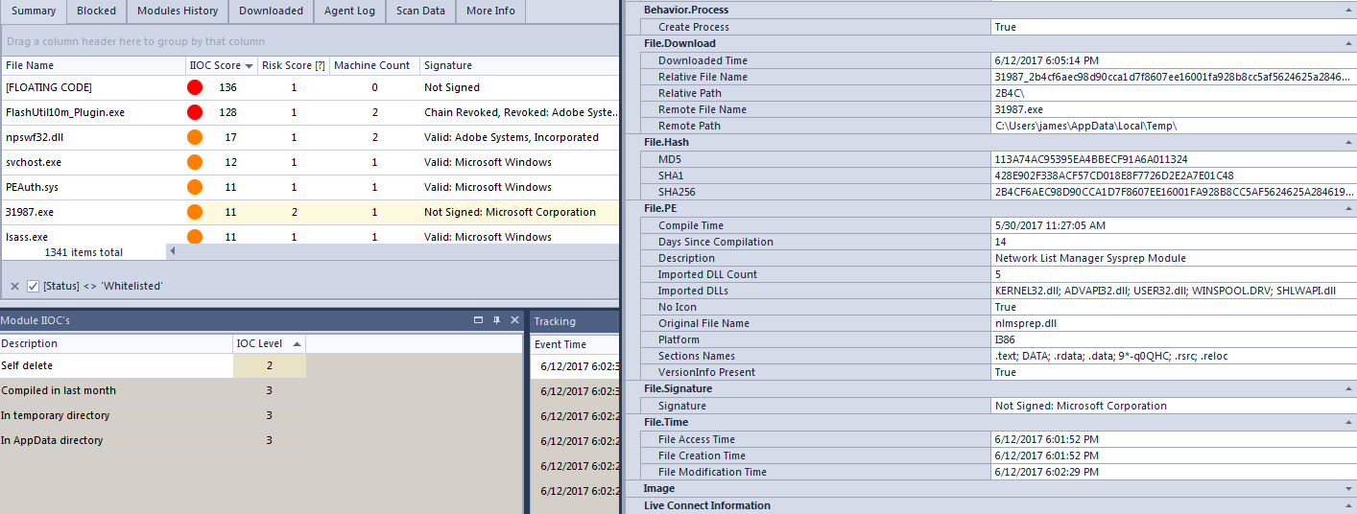This screenshot has width=1357, height=514.
Task: Select the In AppData directory row
Action: coord(154,440)
